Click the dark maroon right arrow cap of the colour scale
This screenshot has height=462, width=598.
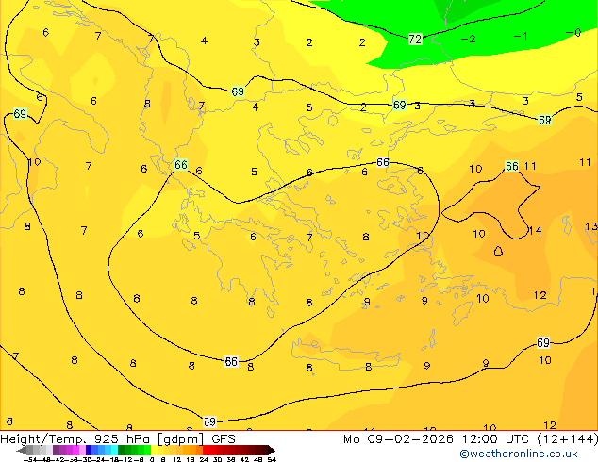272,450
